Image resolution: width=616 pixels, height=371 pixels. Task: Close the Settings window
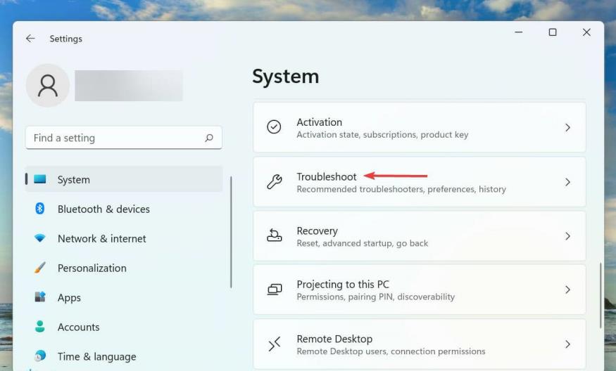click(586, 32)
